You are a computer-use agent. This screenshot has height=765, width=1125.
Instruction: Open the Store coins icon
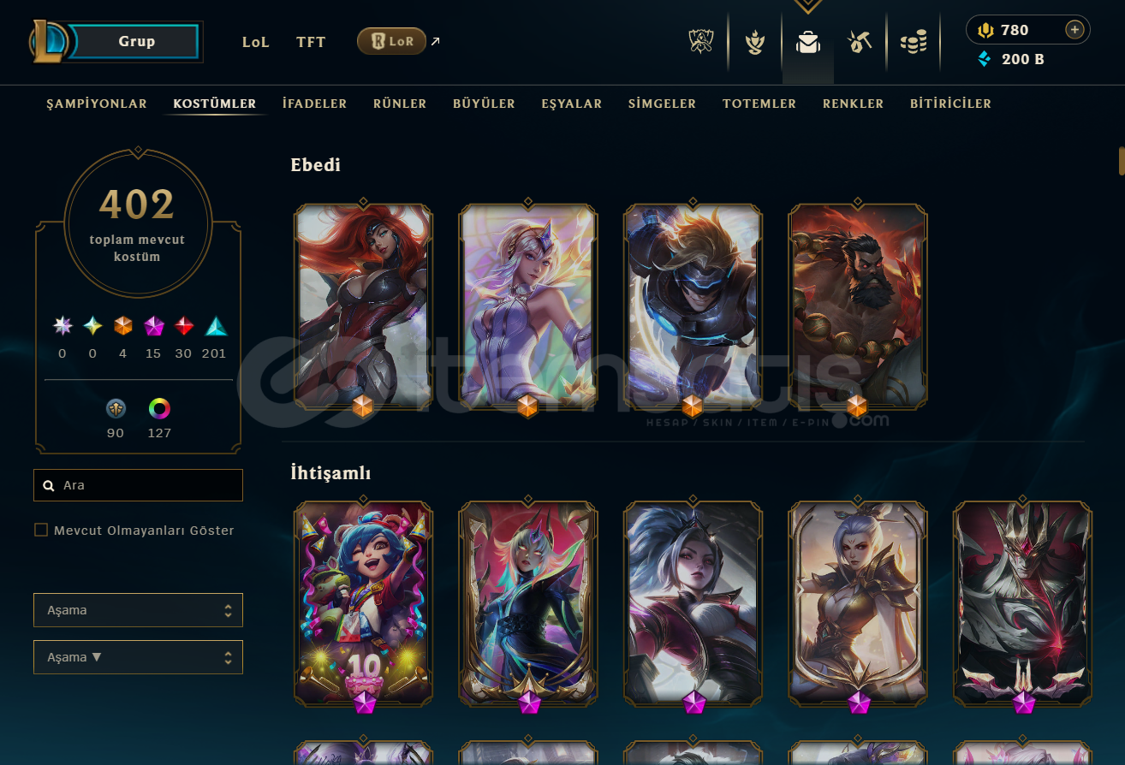click(x=914, y=42)
